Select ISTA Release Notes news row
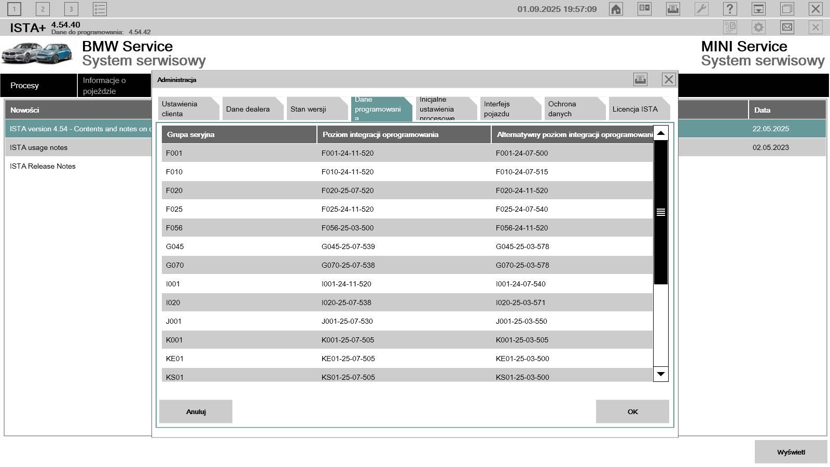This screenshot has width=830, height=467. [x=78, y=166]
